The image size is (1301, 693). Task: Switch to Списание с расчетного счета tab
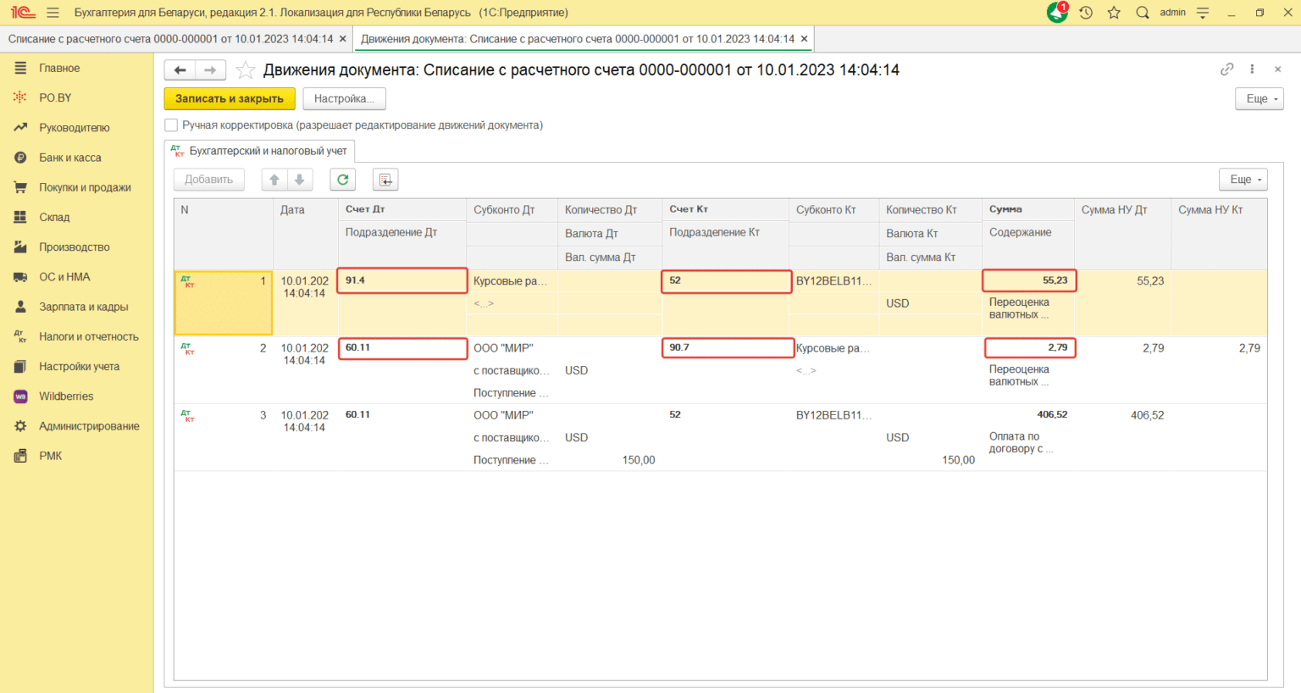(x=171, y=39)
